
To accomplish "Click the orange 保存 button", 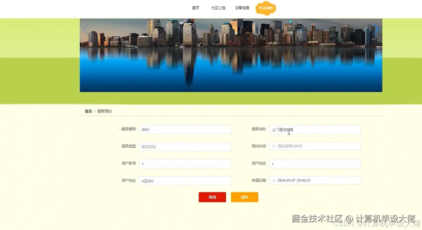I will [x=244, y=197].
